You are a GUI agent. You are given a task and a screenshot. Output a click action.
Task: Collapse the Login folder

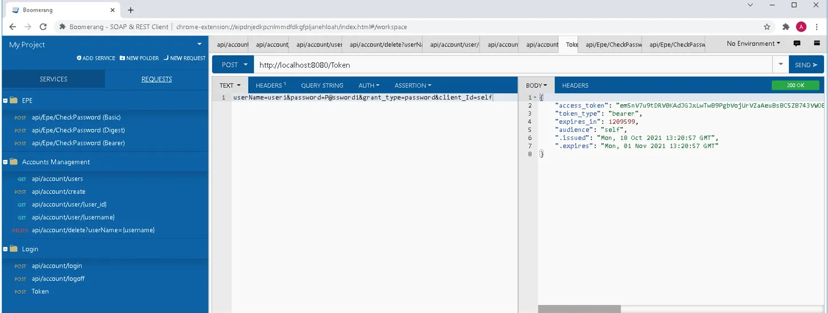(x=6, y=249)
